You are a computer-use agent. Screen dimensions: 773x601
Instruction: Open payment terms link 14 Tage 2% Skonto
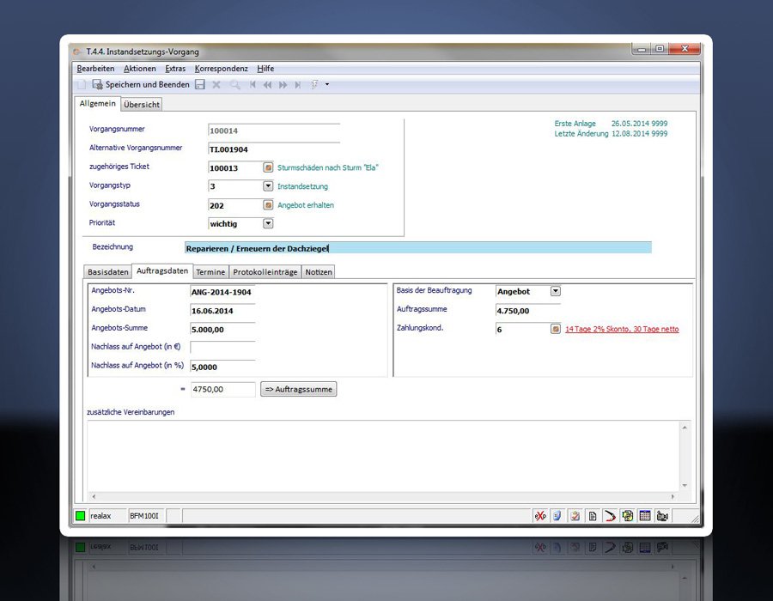point(622,329)
